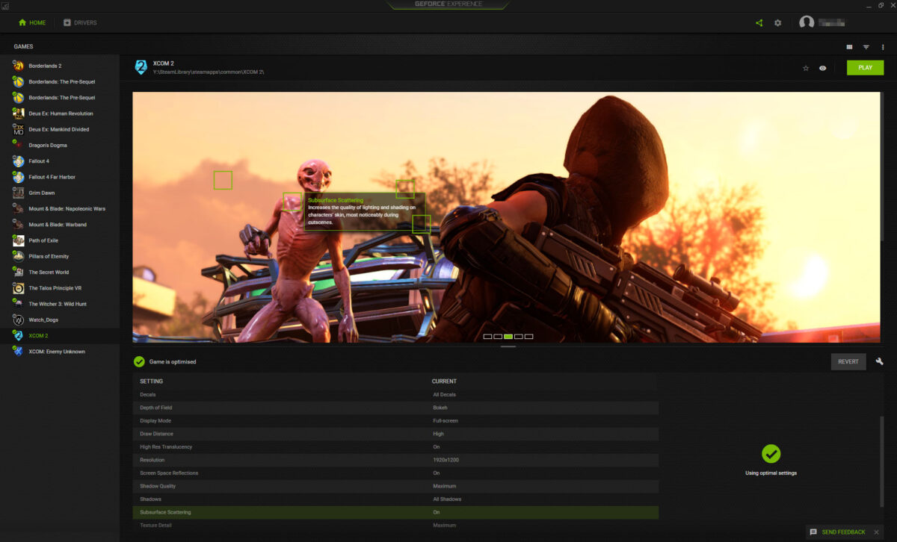
Task: Open GeForce Experience settings via the gear icon
Action: pyautogui.click(x=777, y=22)
